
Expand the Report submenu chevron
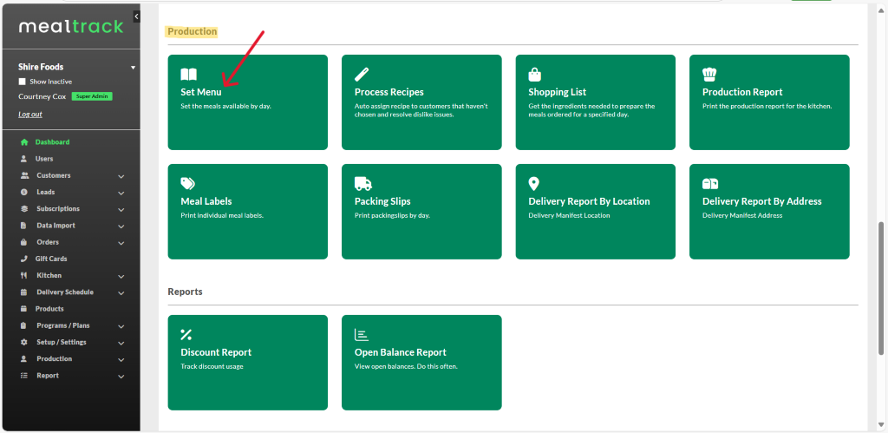click(121, 377)
